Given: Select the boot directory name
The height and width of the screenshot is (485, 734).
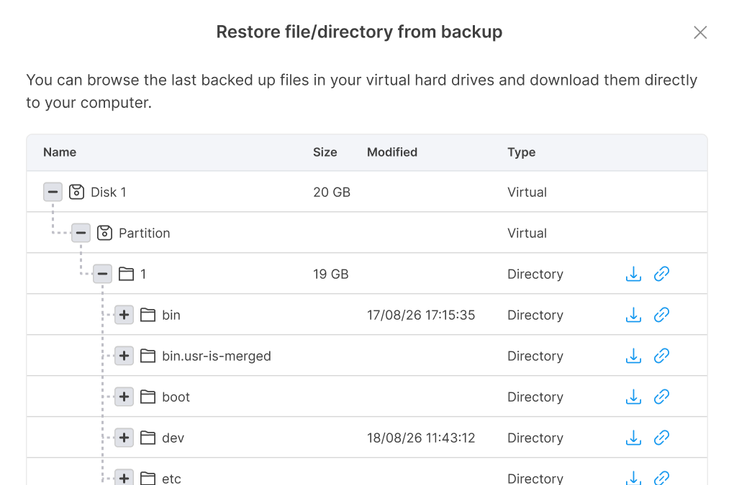Looking at the screenshot, I should 176,397.
